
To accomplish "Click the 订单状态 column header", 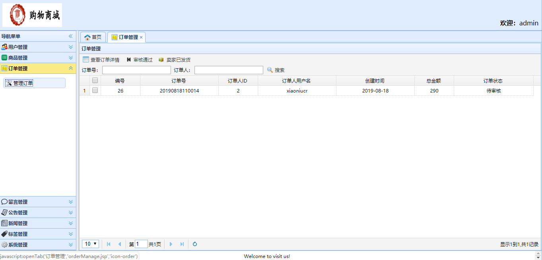I will point(493,81).
